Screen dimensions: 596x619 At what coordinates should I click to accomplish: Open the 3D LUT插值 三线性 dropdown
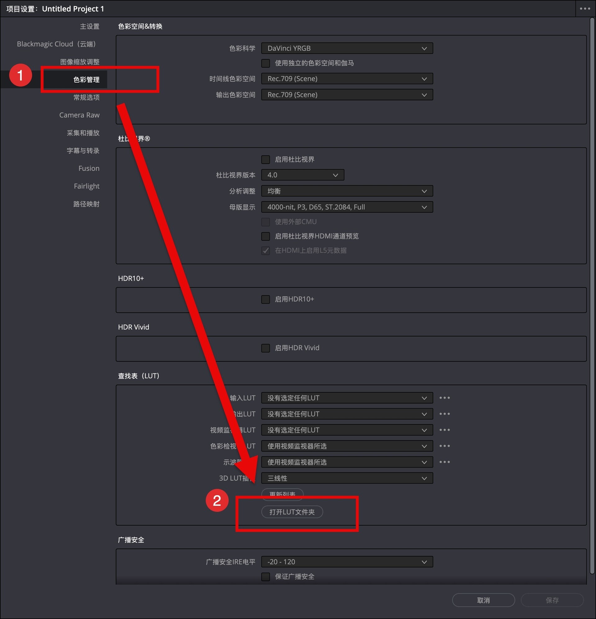click(347, 478)
